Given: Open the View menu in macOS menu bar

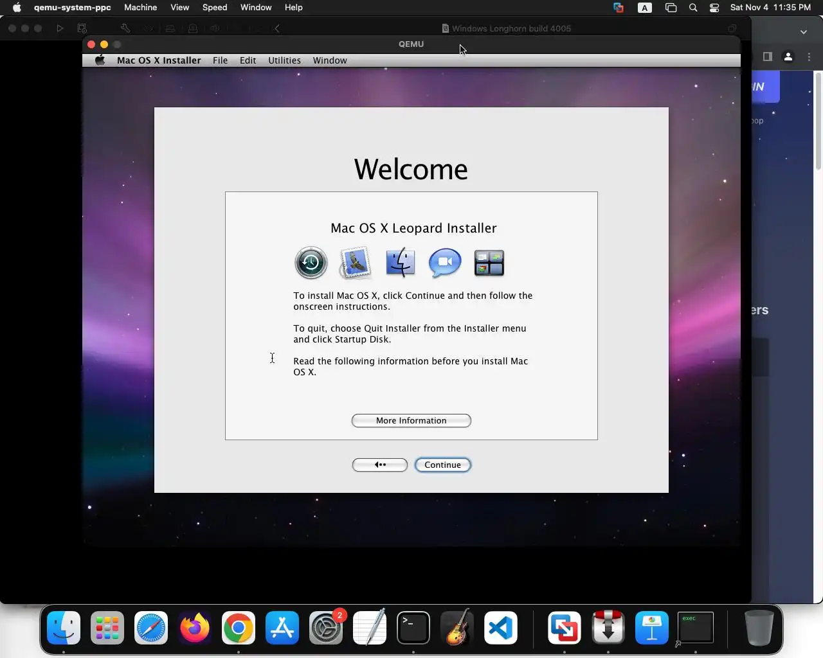Looking at the screenshot, I should (x=179, y=8).
